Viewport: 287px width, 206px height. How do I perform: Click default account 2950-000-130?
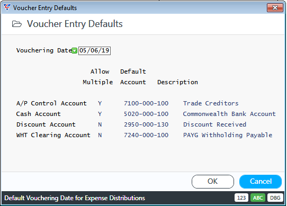146,124
